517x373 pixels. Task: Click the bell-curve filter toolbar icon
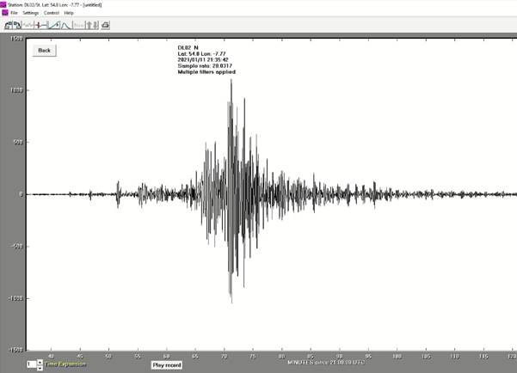(x=66, y=25)
